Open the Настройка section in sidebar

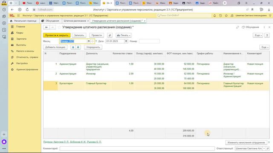point(22,63)
